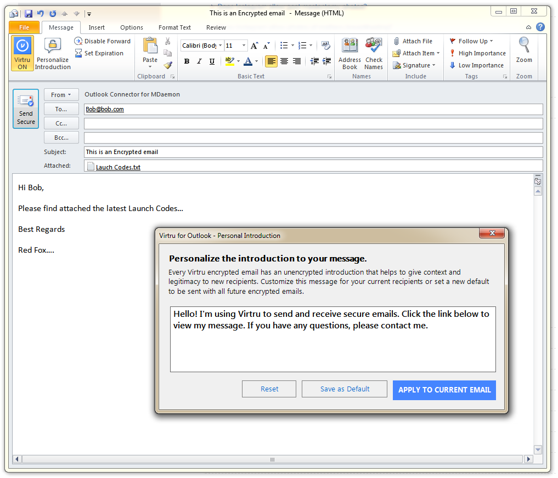Click the Disable Forward option
Screen dimensions: 558x478
click(x=103, y=41)
